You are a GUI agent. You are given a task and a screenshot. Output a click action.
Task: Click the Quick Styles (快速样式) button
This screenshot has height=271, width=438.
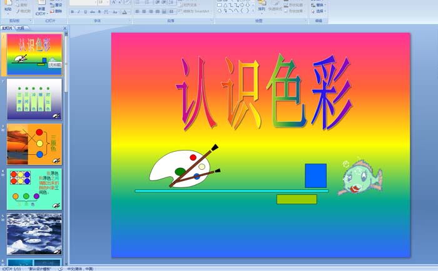pyautogui.click(x=275, y=7)
